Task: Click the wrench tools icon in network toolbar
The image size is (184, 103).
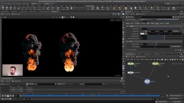Action: coord(158,60)
